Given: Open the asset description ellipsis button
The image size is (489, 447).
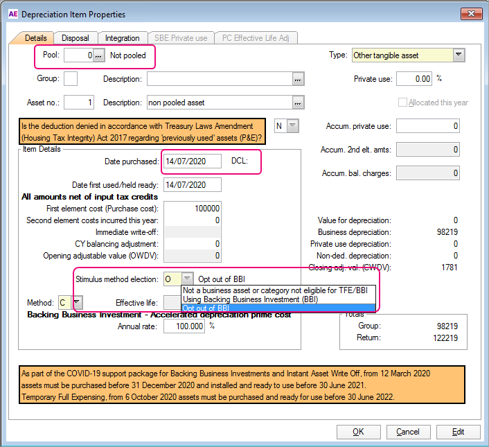Looking at the screenshot, I should pos(298,103).
